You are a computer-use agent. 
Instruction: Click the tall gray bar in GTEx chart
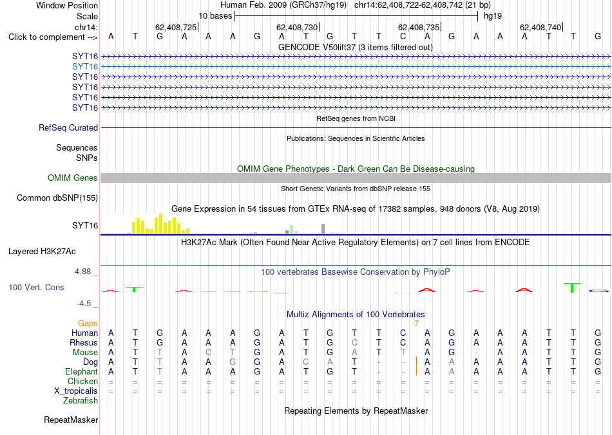click(323, 229)
